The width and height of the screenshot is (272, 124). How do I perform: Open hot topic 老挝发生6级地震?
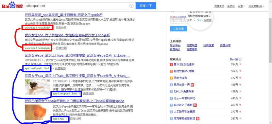pos(184,71)
